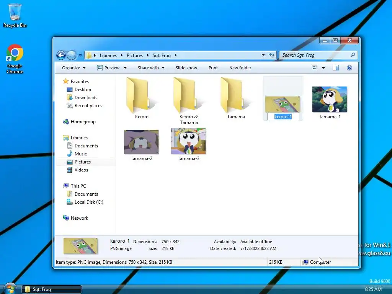Viewport: 392px width, 294px height.
Task: Open the Organize menu
Action: click(x=74, y=68)
